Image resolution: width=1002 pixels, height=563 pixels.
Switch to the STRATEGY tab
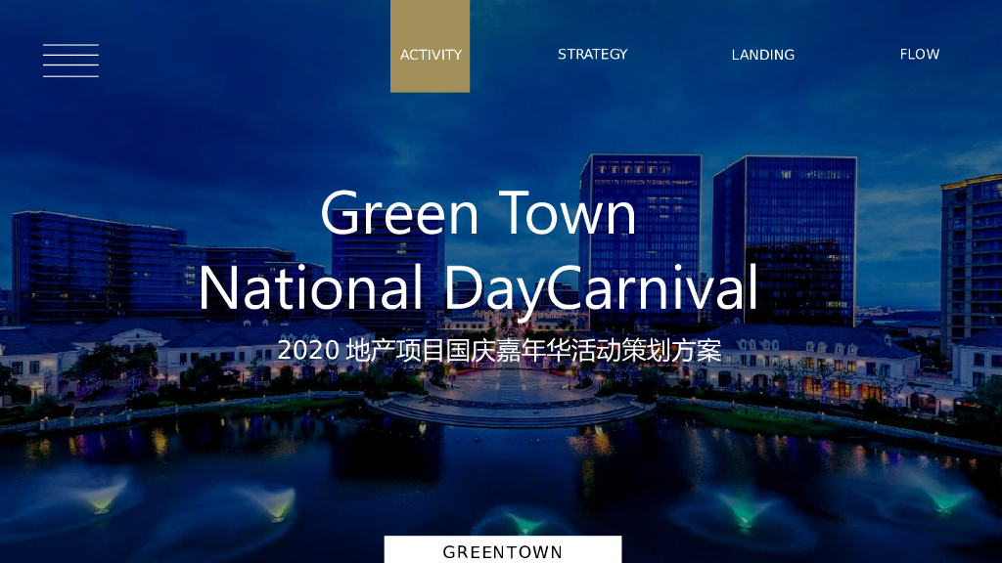click(592, 54)
